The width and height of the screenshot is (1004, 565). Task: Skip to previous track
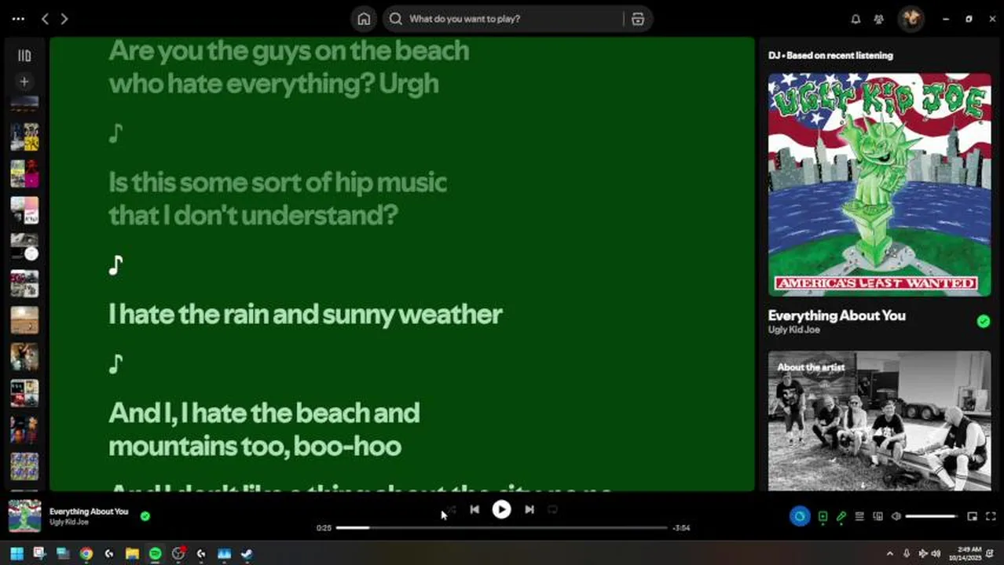pyautogui.click(x=475, y=509)
